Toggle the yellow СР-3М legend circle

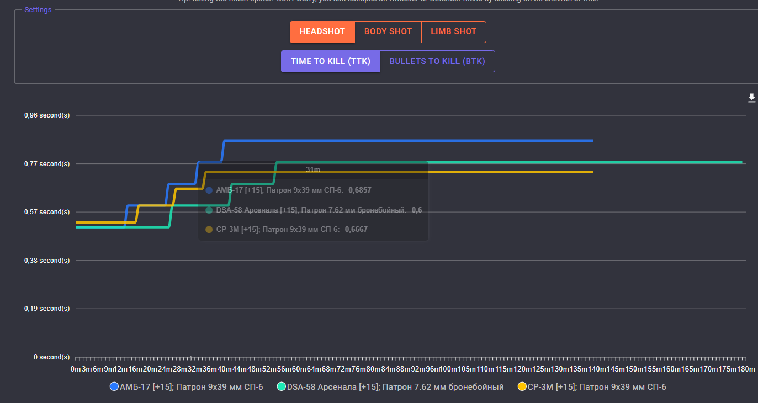click(x=522, y=387)
